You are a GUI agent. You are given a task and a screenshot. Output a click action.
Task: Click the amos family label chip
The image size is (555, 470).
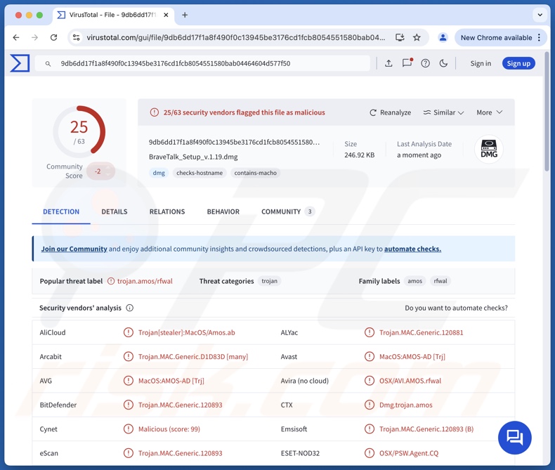(414, 281)
